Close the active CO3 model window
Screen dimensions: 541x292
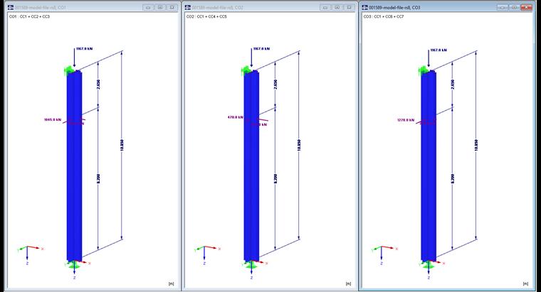coord(526,7)
